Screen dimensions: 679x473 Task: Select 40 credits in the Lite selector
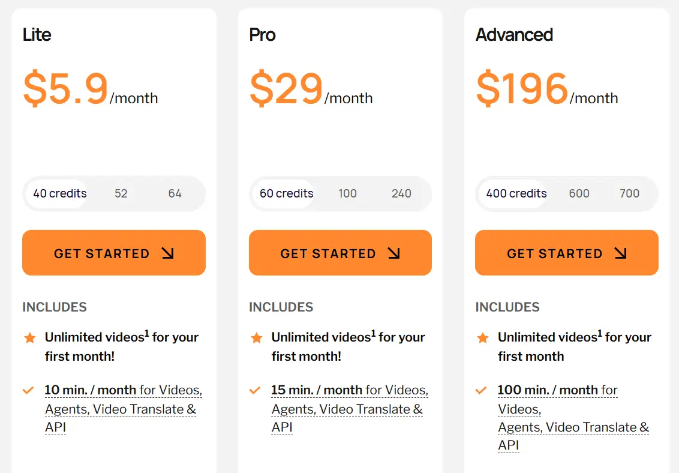click(x=60, y=194)
